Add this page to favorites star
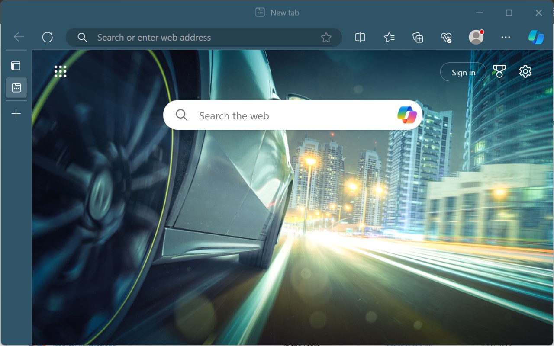The height and width of the screenshot is (346, 554). pyautogui.click(x=326, y=38)
